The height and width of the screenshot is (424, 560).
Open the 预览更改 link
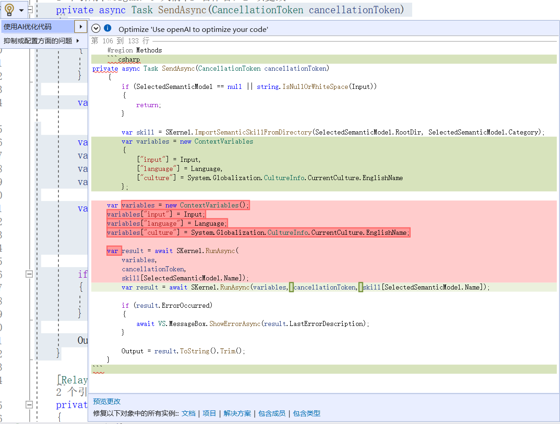click(x=107, y=401)
